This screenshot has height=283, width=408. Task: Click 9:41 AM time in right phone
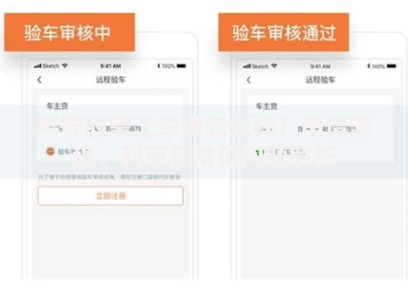(320, 67)
